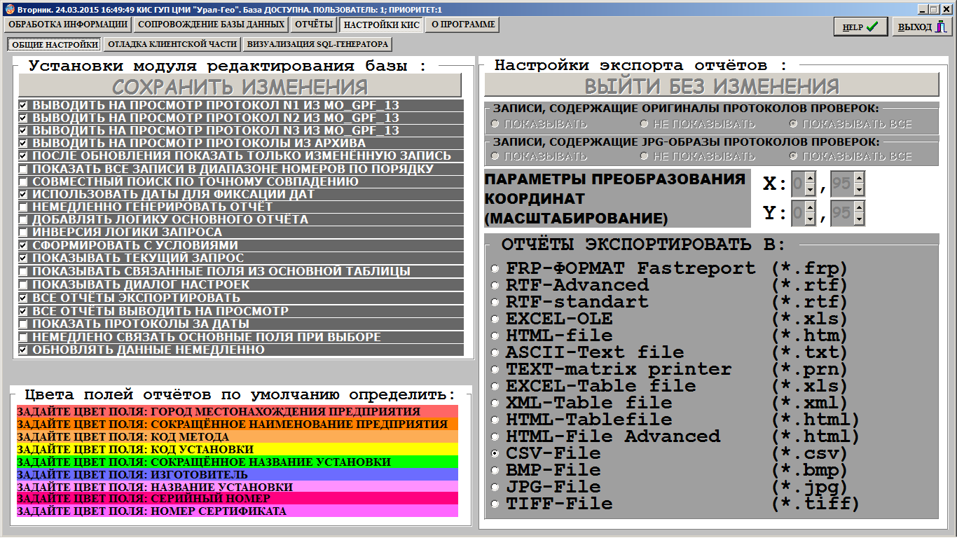Set color for СЕРИЙНЫЙ НОМЕР field
Screen dimensions: 957x538
[237, 499]
